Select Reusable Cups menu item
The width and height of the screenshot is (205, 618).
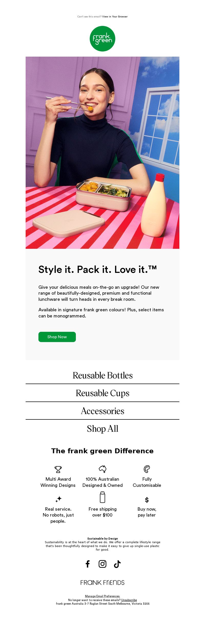click(x=102, y=393)
